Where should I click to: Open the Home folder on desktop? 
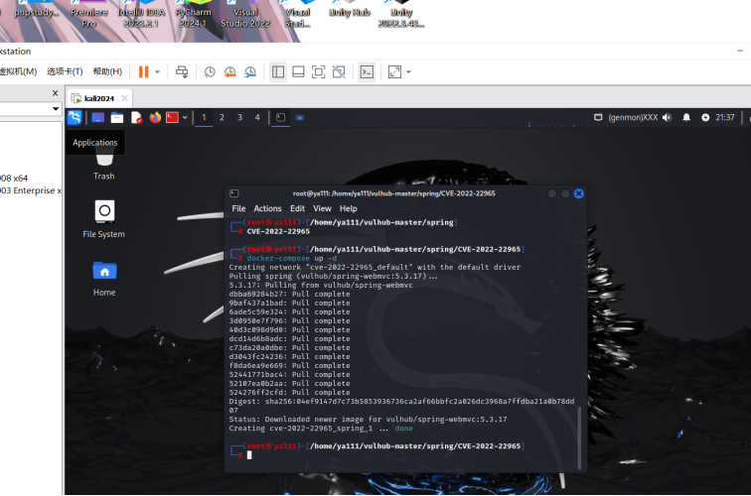[103, 271]
